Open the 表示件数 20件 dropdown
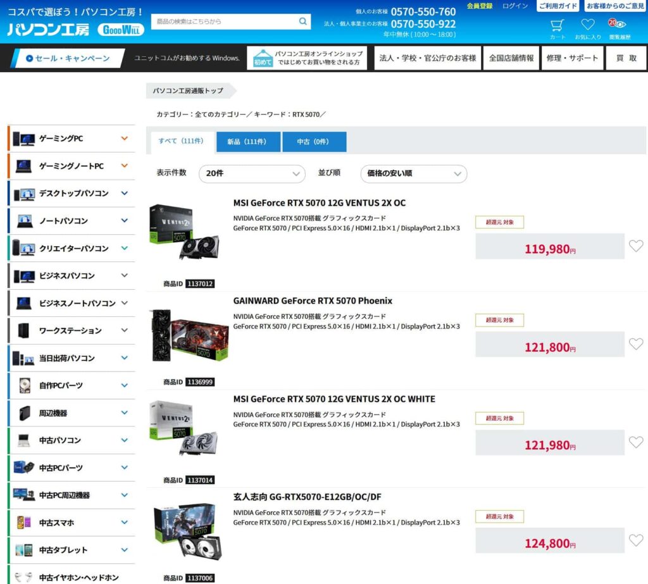Image resolution: width=648 pixels, height=584 pixels. point(252,173)
